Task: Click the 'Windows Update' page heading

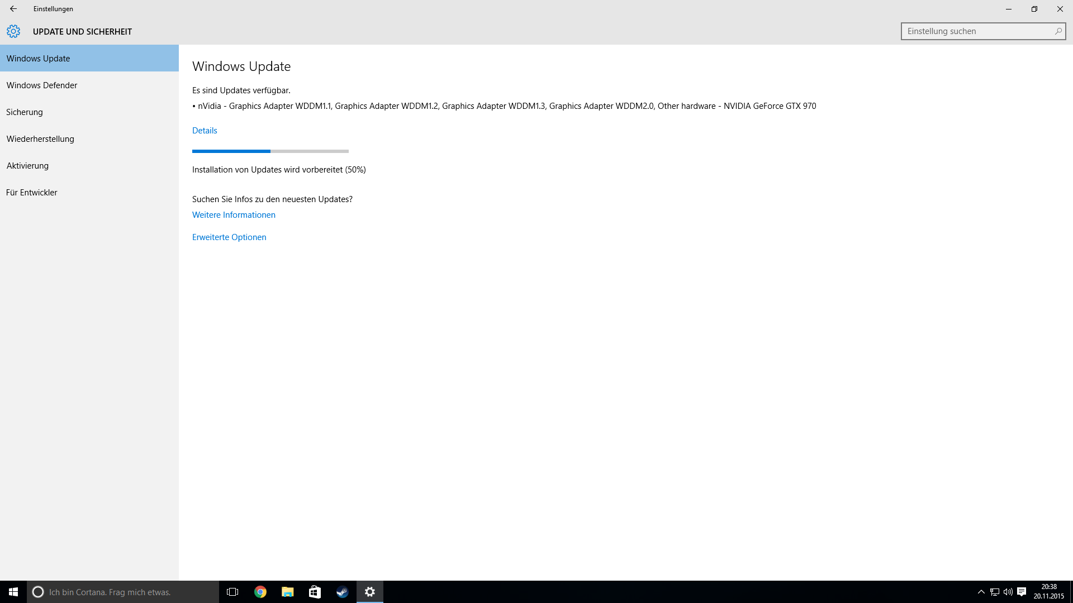Action: (241, 66)
